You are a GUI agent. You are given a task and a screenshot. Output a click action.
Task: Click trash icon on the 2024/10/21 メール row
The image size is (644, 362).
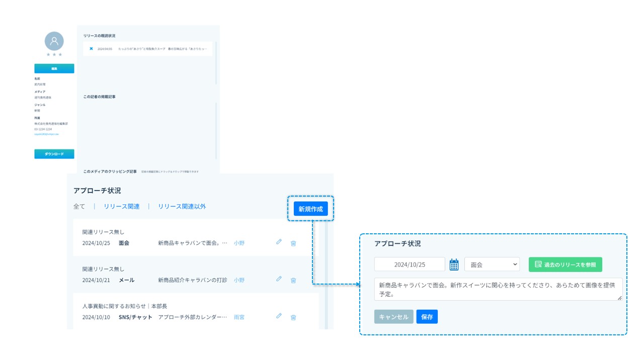point(293,281)
